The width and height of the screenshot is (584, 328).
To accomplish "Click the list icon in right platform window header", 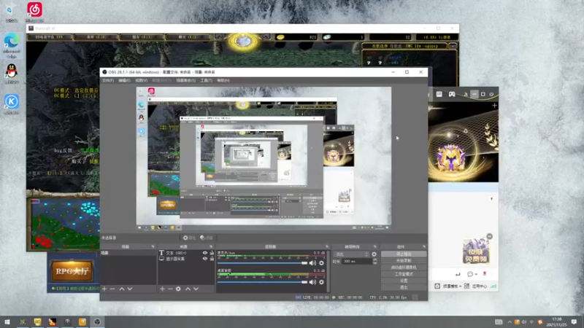I will [439, 94].
